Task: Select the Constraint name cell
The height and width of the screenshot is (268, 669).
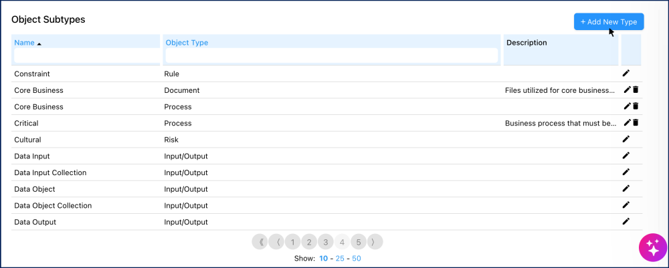Action: click(x=32, y=74)
